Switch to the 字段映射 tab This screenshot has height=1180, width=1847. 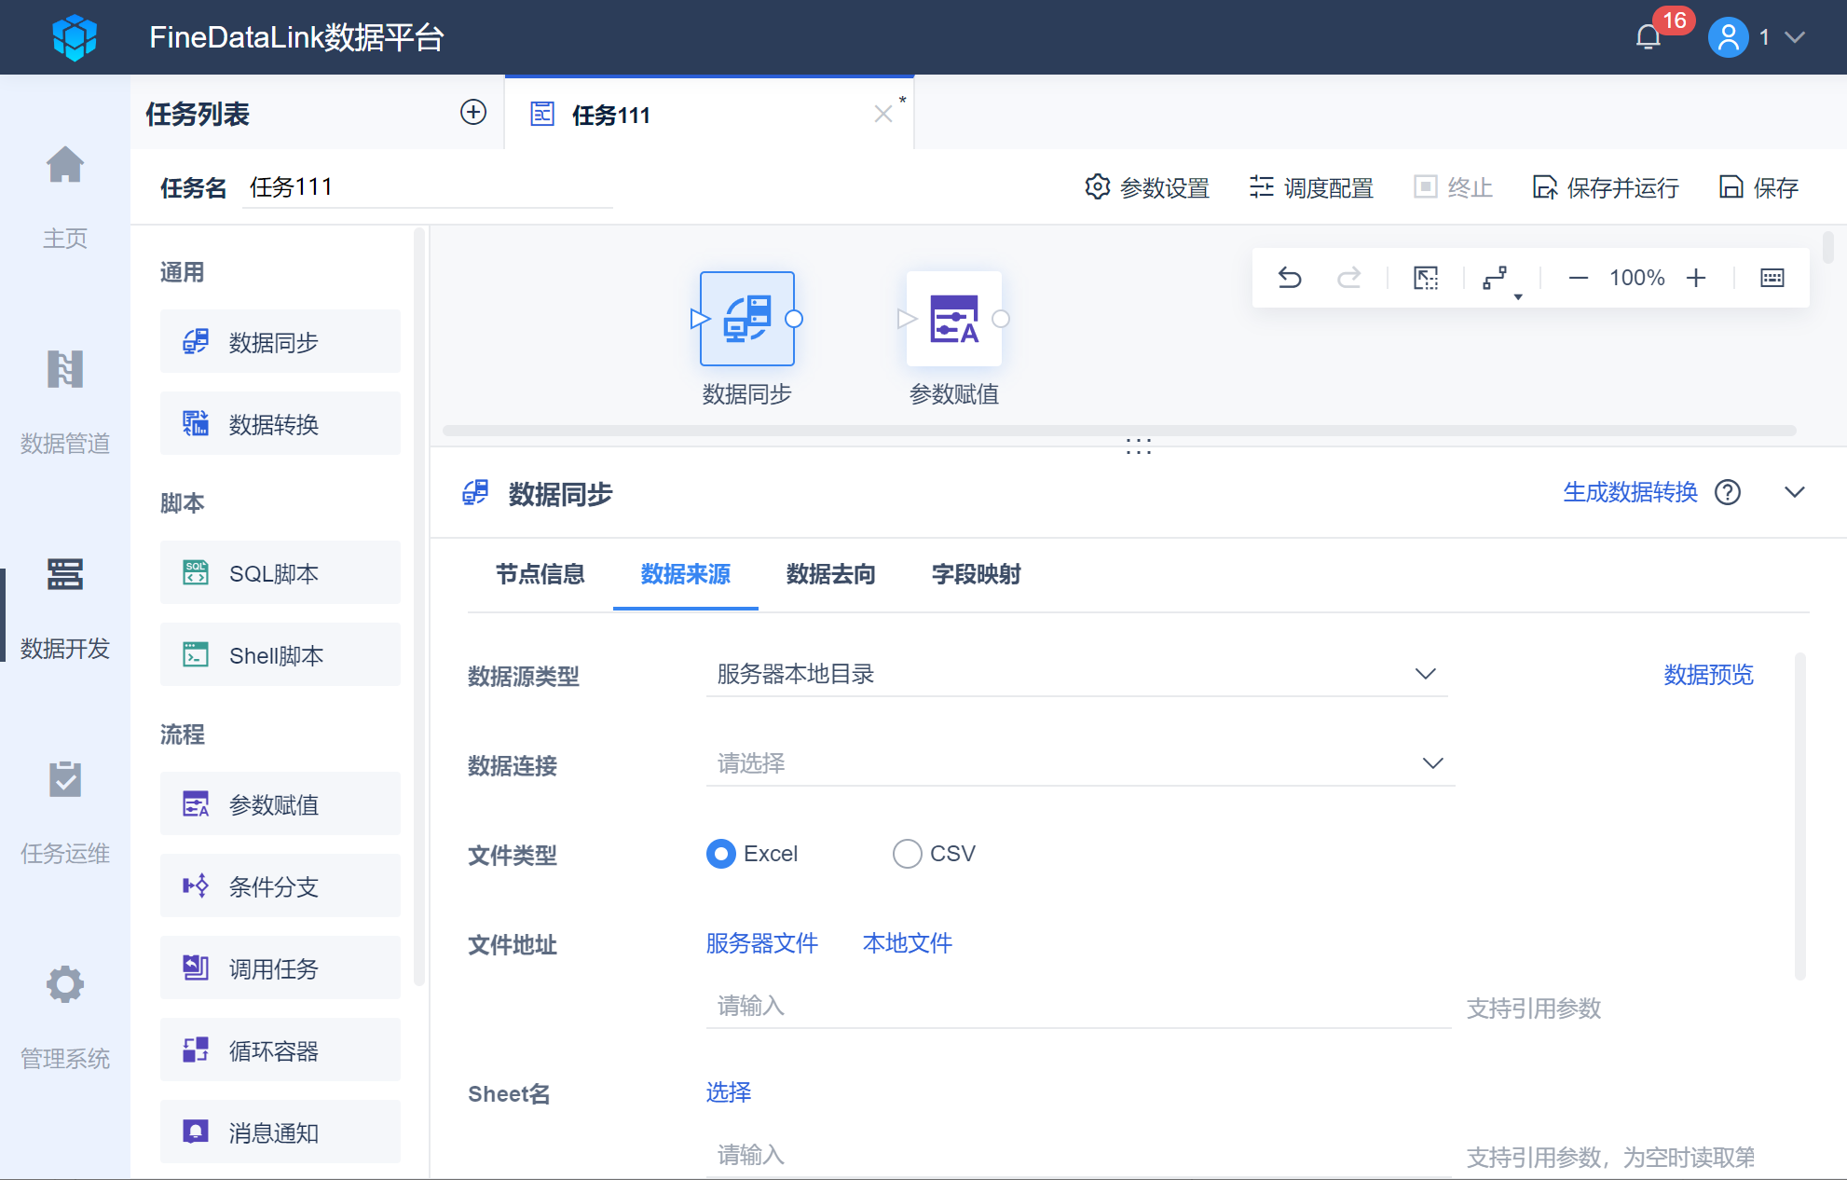(x=976, y=574)
